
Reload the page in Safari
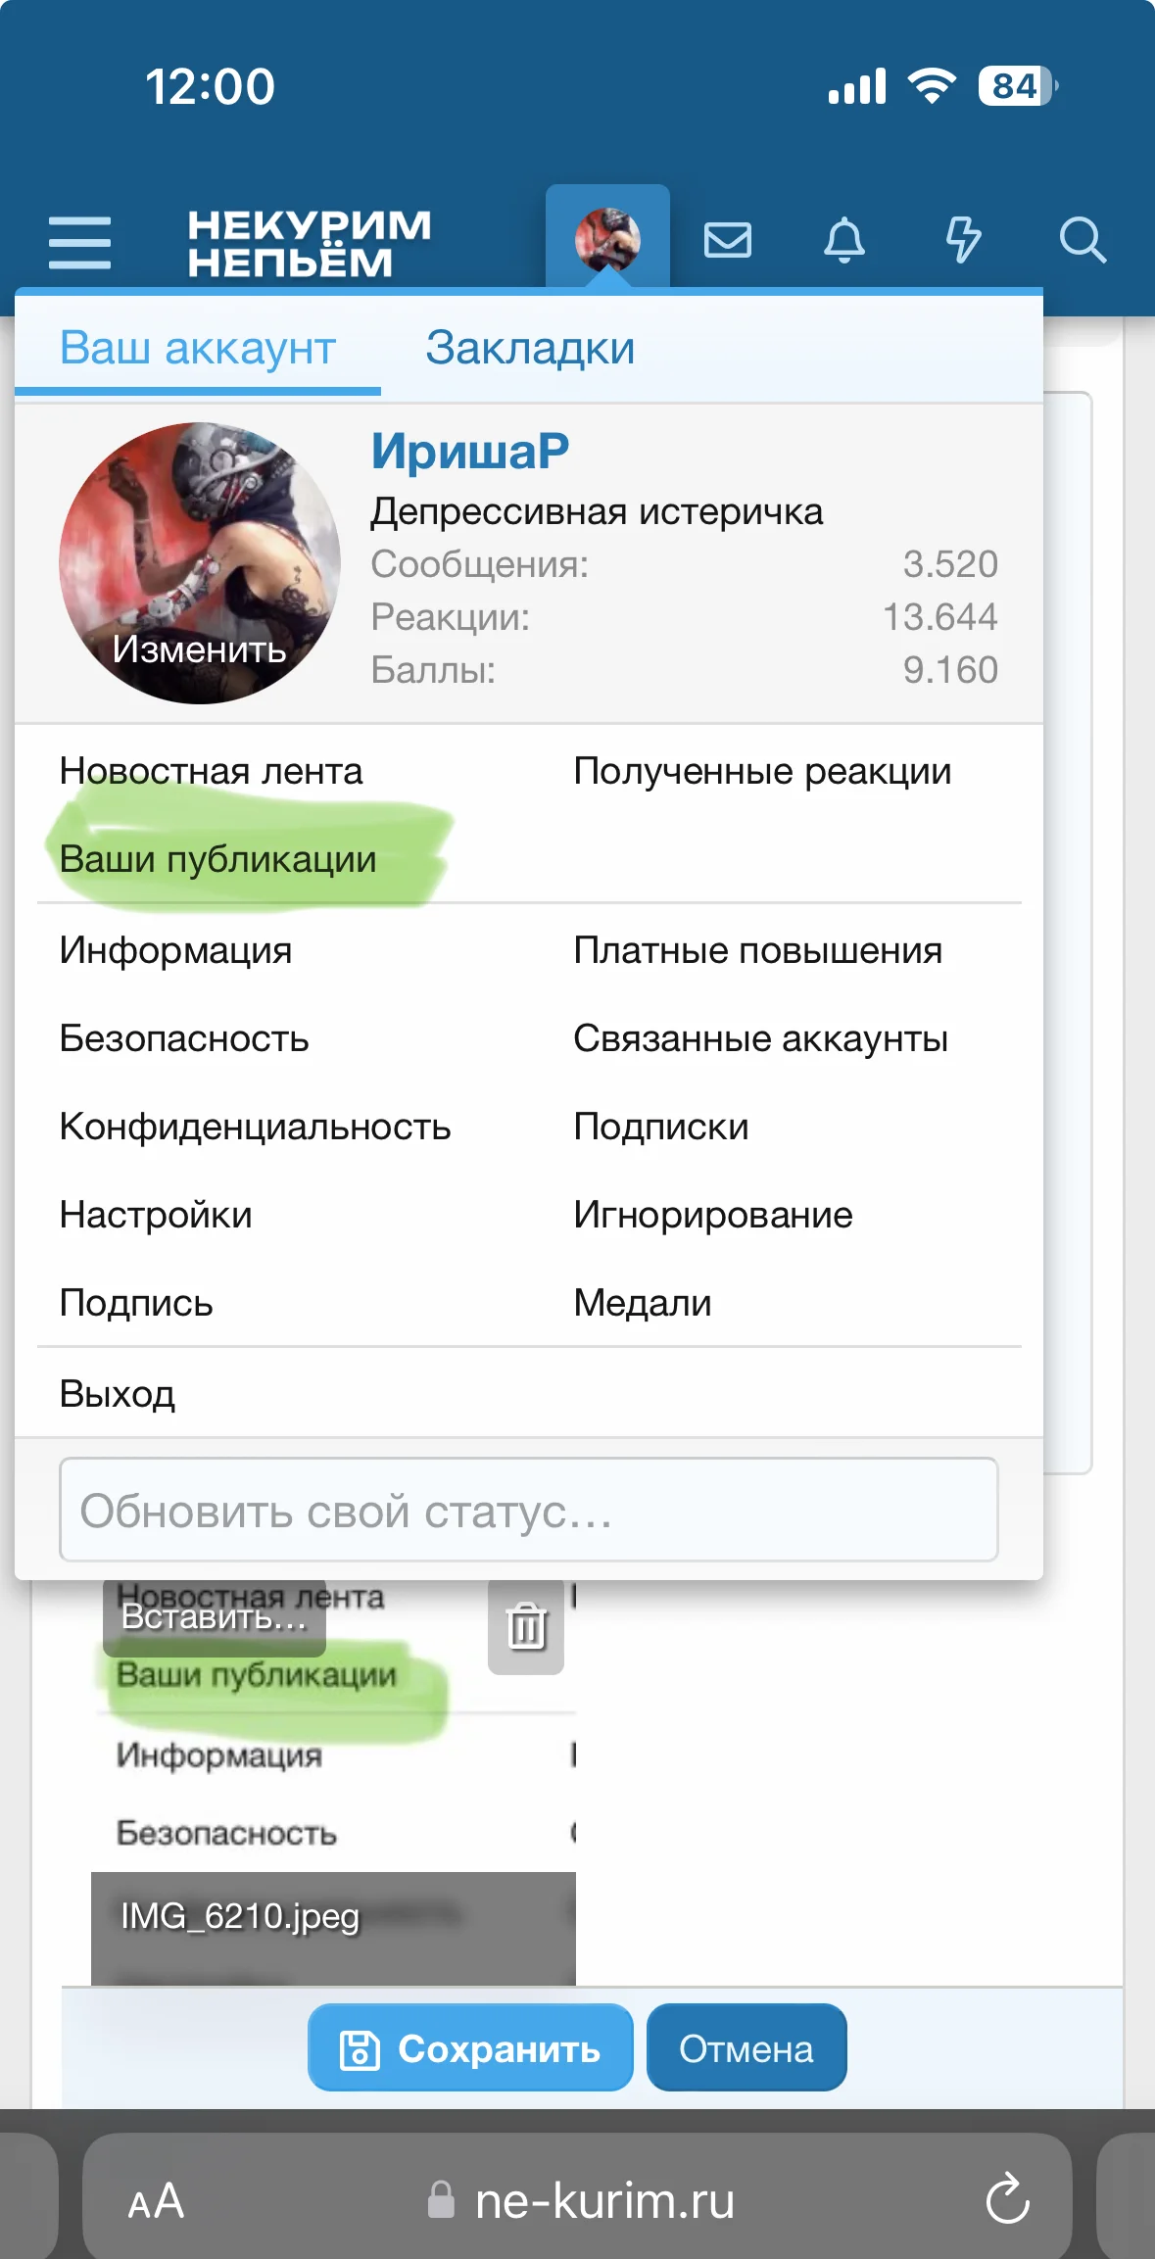(1008, 2200)
